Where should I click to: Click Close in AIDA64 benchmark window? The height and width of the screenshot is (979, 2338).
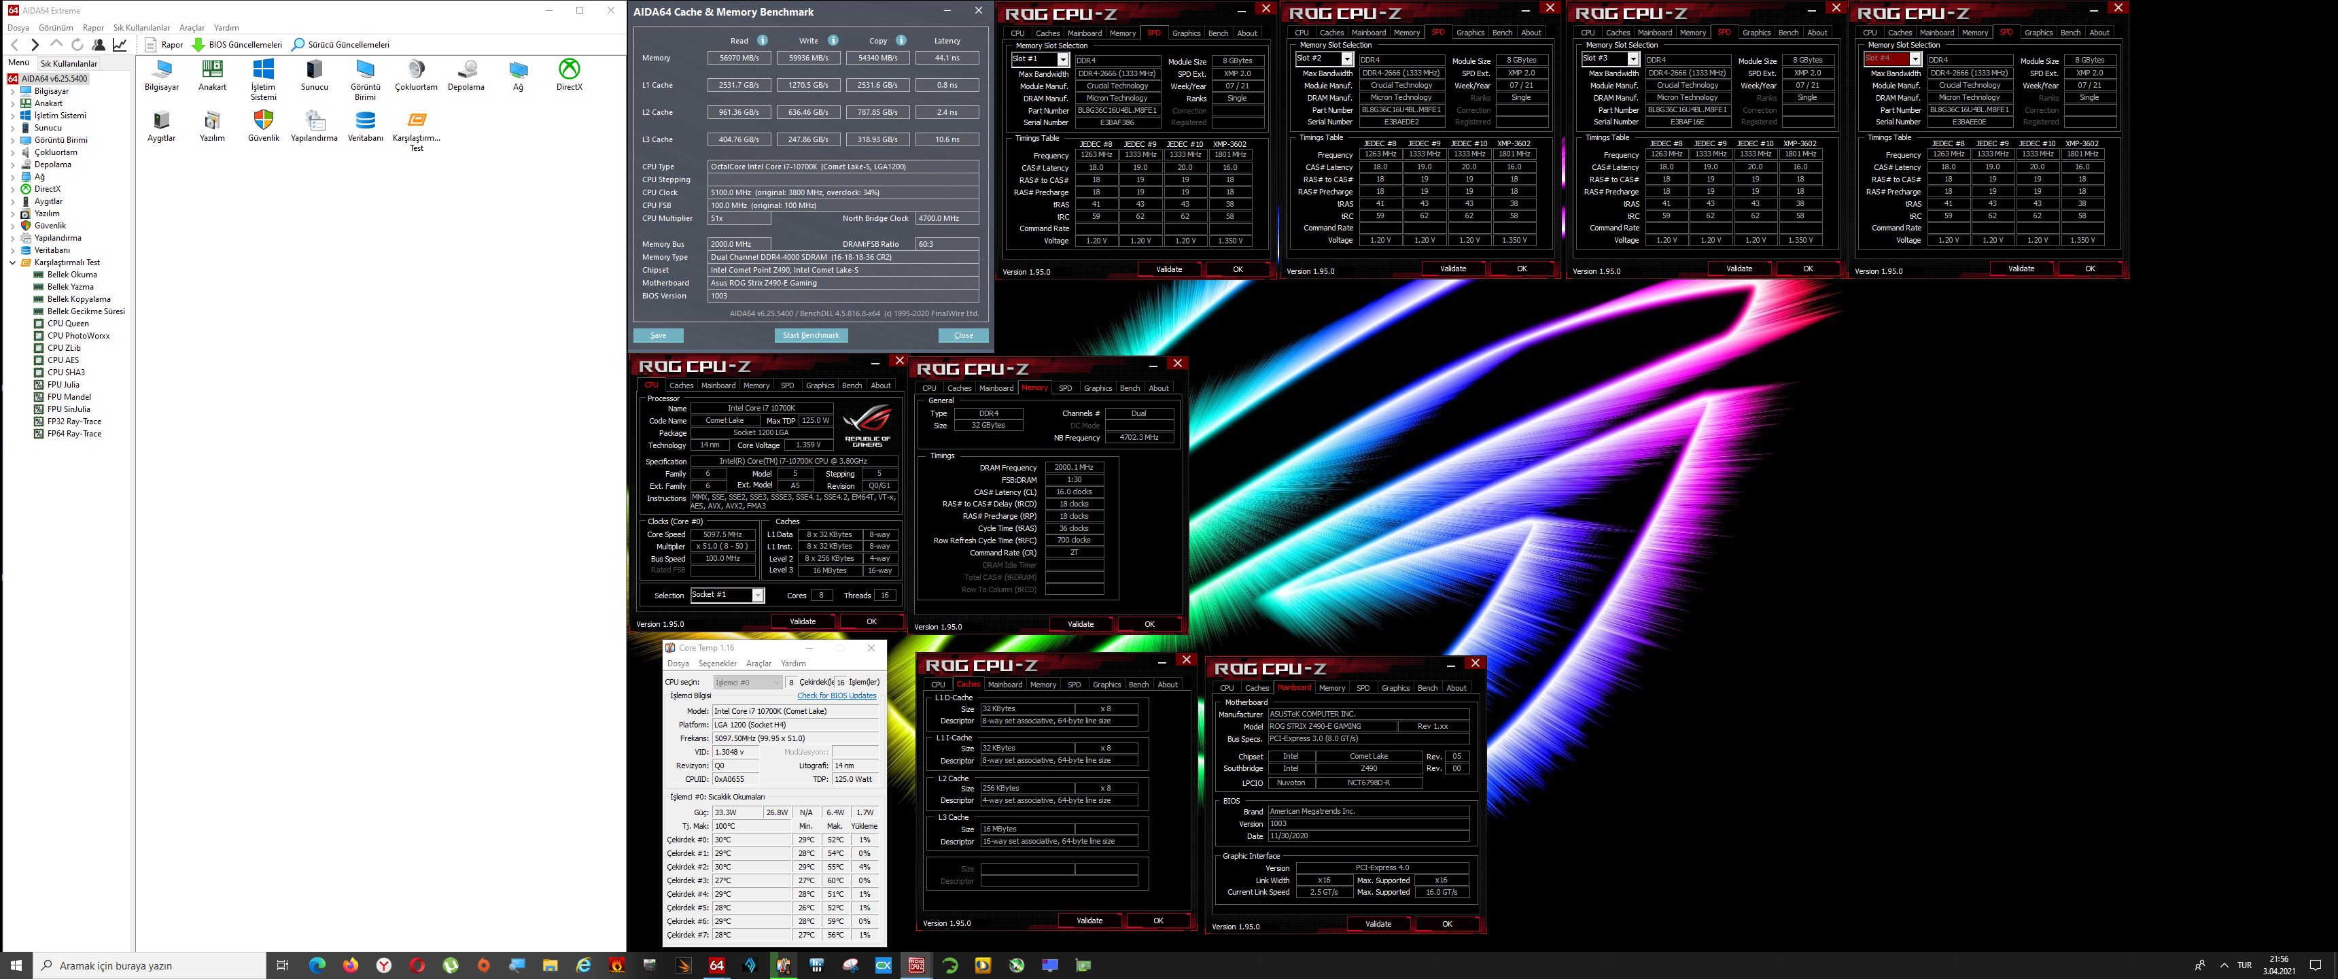coord(963,335)
